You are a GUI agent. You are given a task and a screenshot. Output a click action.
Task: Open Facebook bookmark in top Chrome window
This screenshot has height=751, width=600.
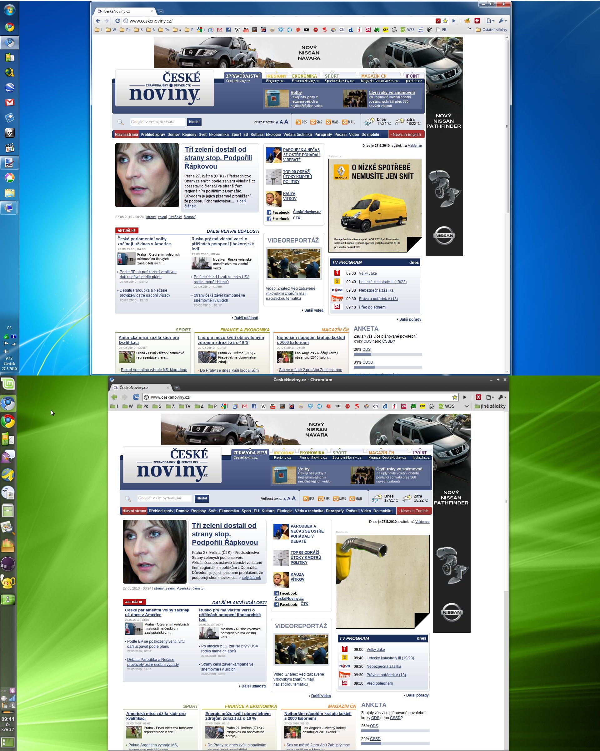[228, 30]
